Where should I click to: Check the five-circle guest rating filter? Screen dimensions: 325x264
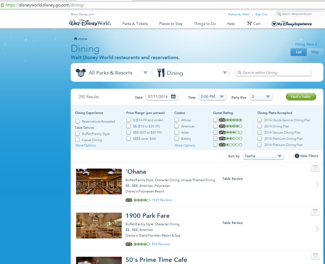pyautogui.click(x=215, y=120)
